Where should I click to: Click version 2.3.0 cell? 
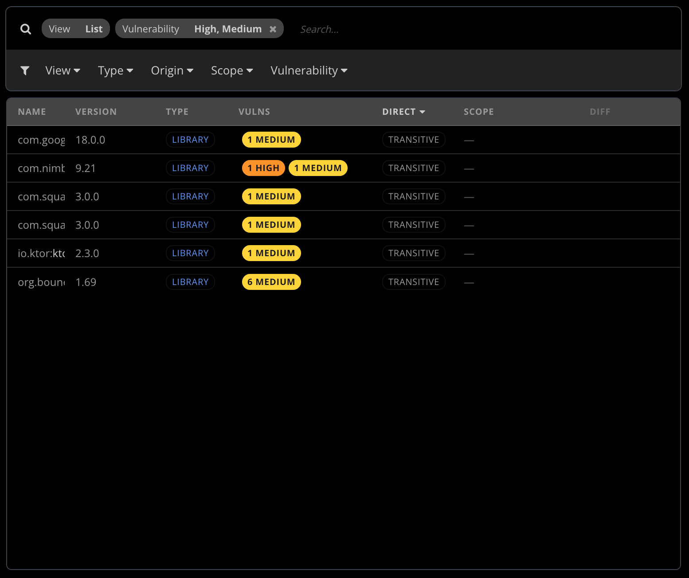point(87,254)
